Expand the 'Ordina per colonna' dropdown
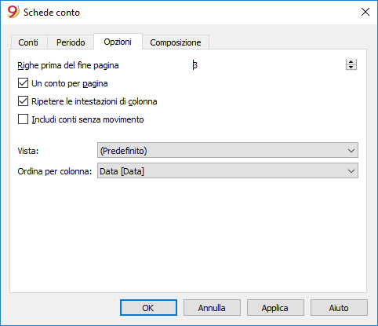The height and width of the screenshot is (326, 378). [x=227, y=171]
